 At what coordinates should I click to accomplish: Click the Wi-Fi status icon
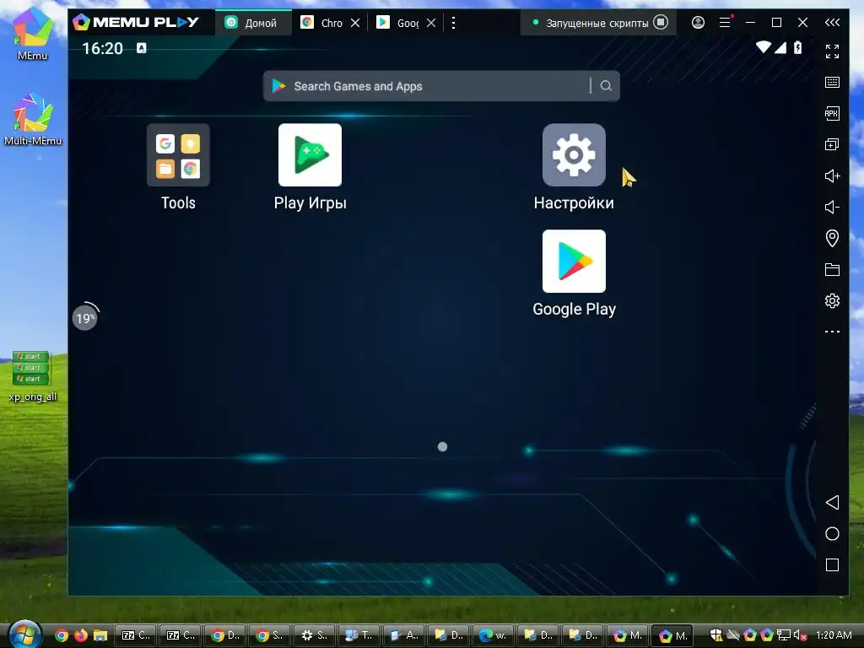(x=763, y=47)
